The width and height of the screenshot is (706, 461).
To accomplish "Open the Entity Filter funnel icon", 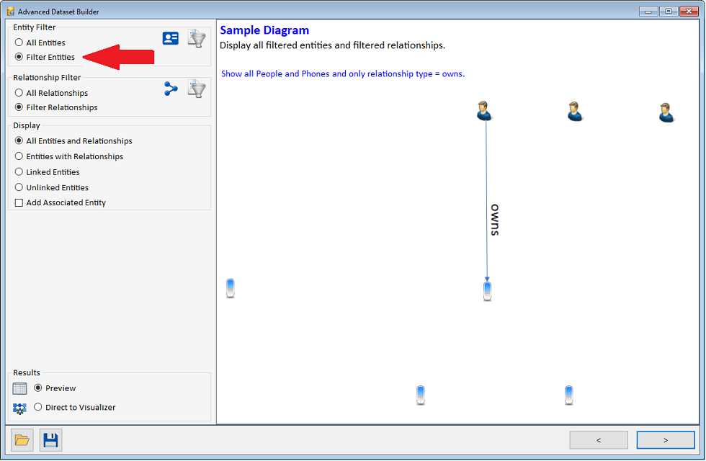I will [x=197, y=39].
